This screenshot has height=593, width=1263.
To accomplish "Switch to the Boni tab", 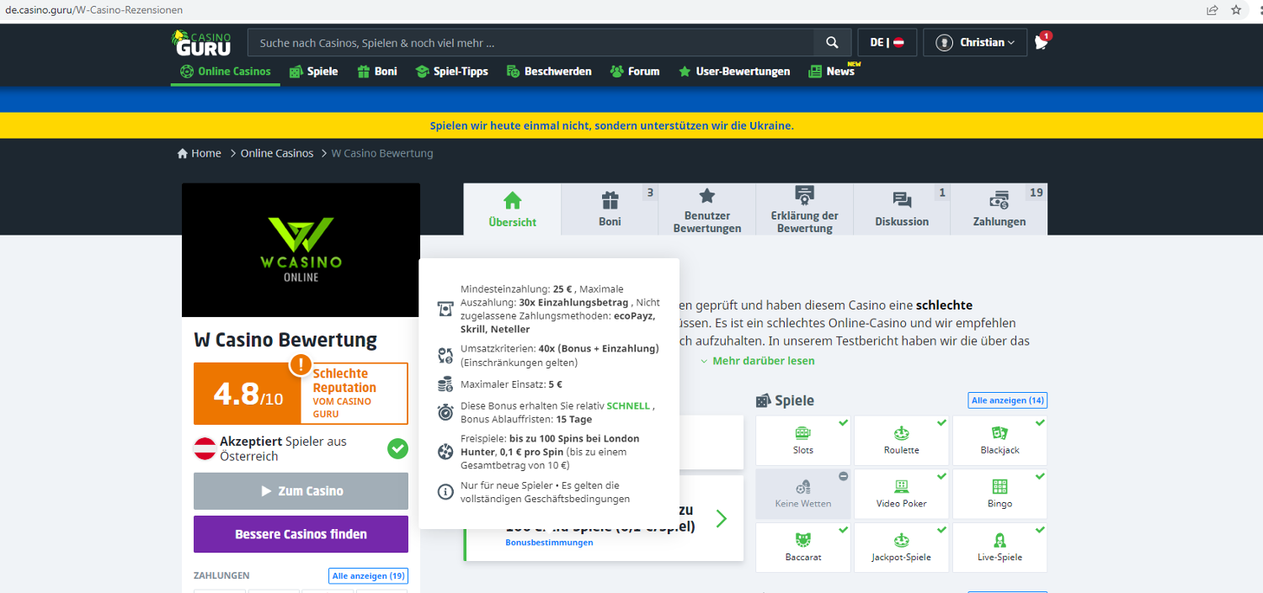I will coord(610,209).
